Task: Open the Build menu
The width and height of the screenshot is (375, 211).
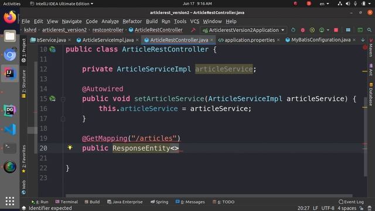Action: (x=152, y=21)
